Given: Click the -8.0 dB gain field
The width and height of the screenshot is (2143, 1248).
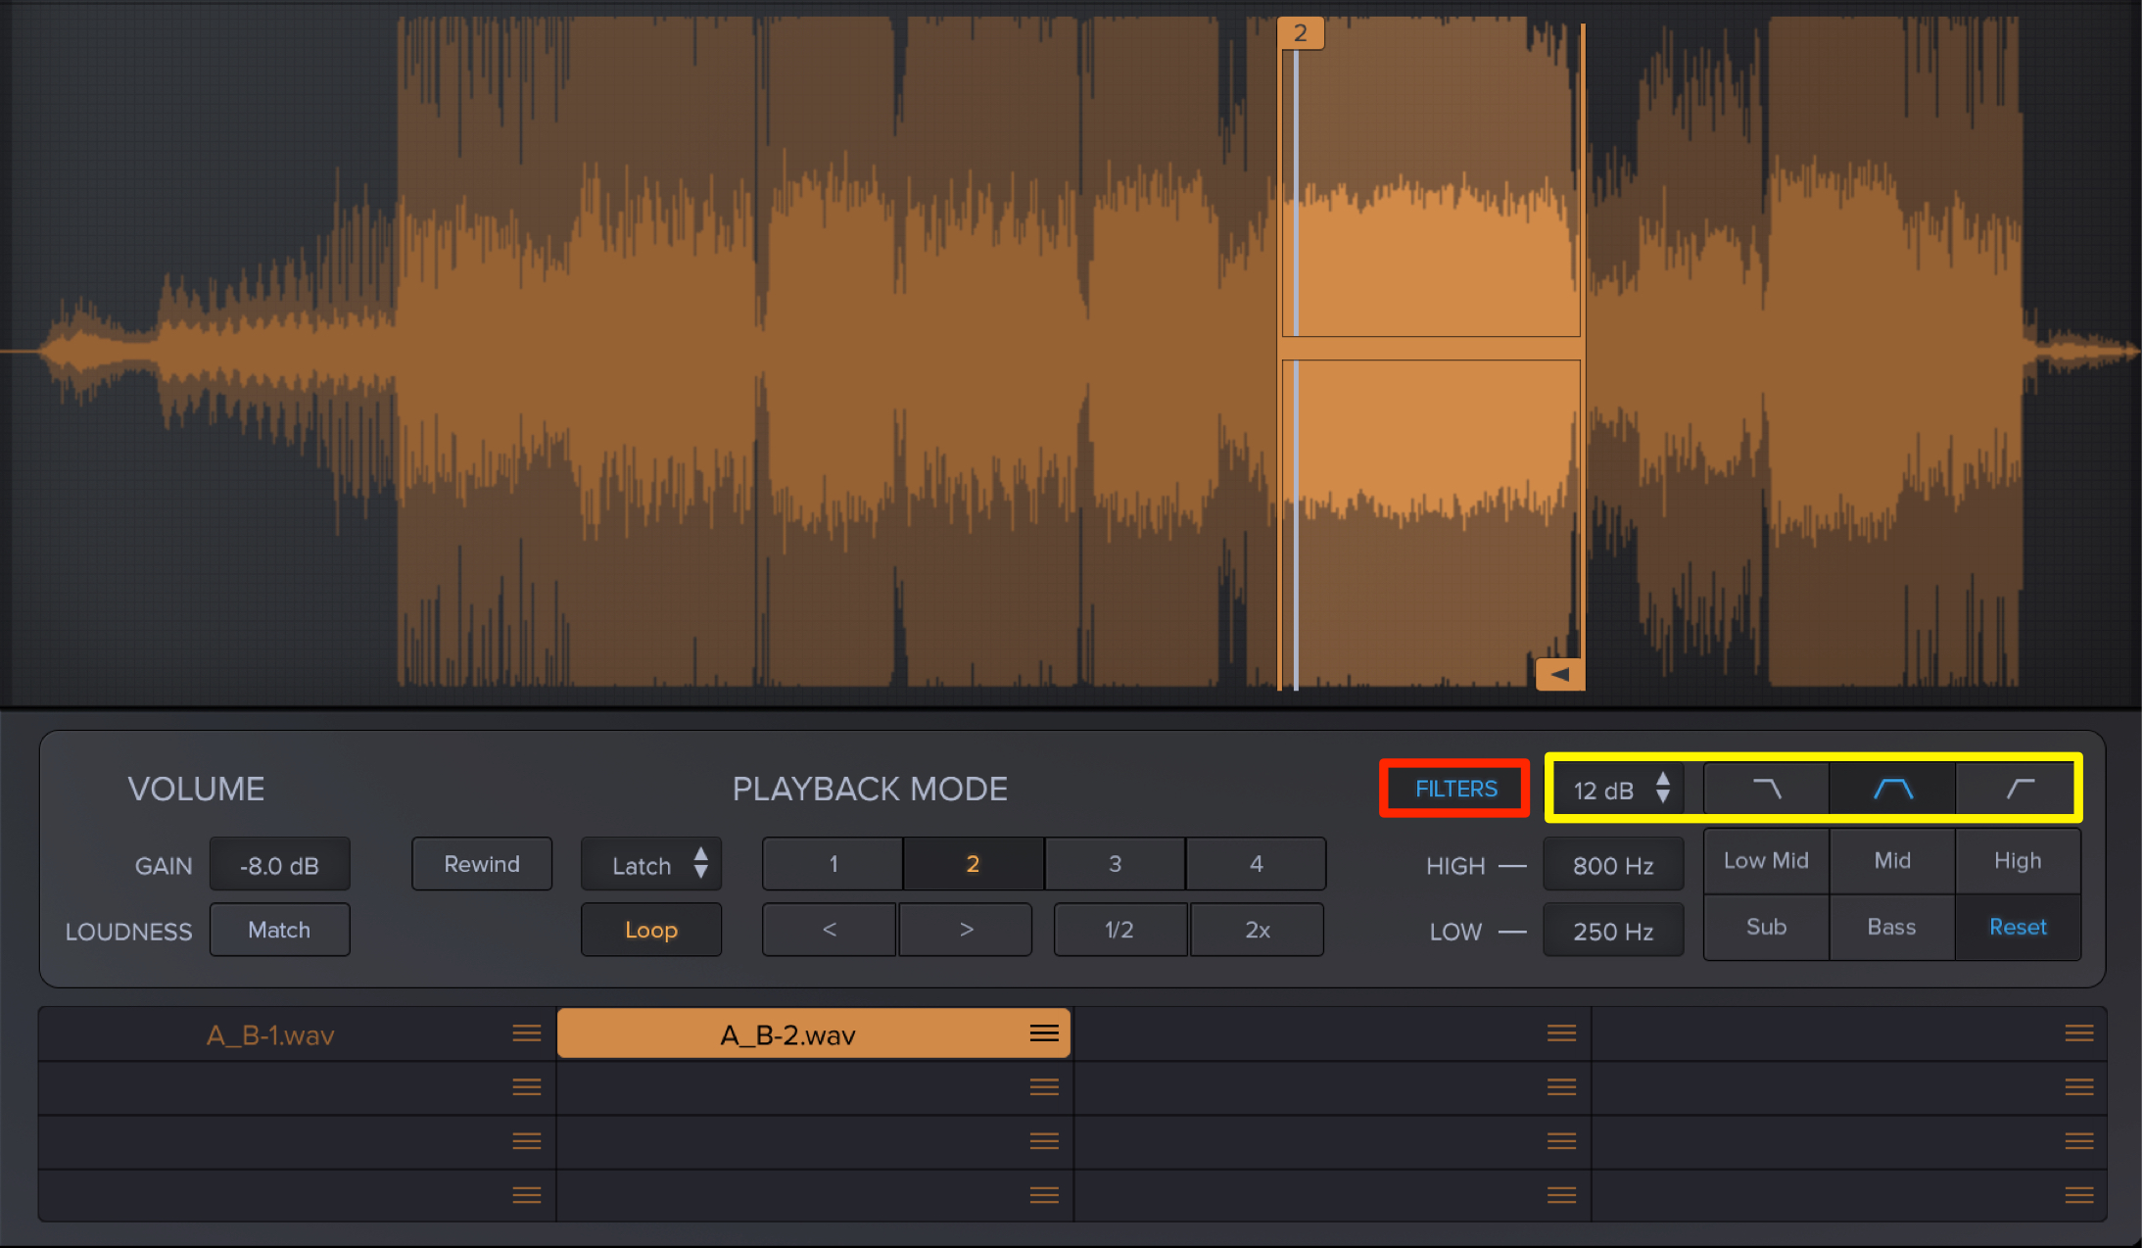Looking at the screenshot, I should pyautogui.click(x=279, y=866).
